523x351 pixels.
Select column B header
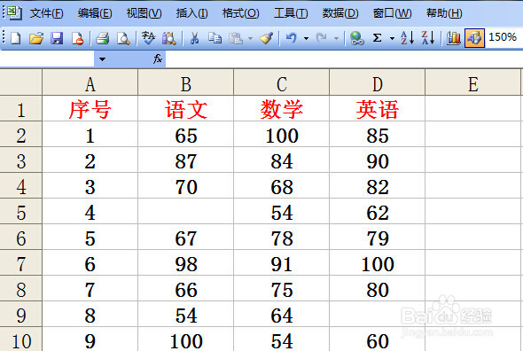pos(186,82)
